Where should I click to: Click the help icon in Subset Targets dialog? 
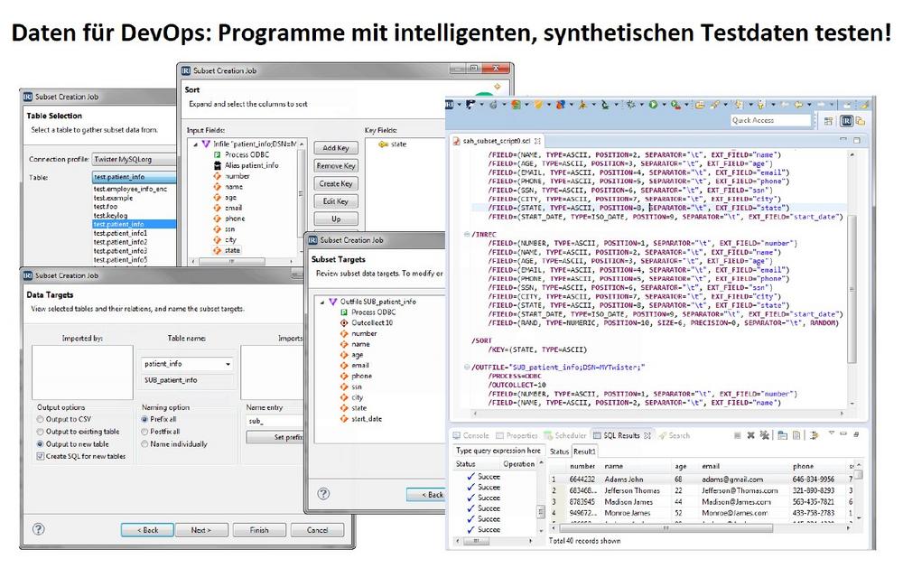(323, 494)
